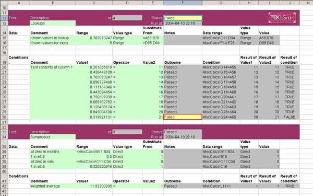Click the 'Outcome' header in row 19
The height and width of the screenshot is (196, 313).
(x=172, y=62)
